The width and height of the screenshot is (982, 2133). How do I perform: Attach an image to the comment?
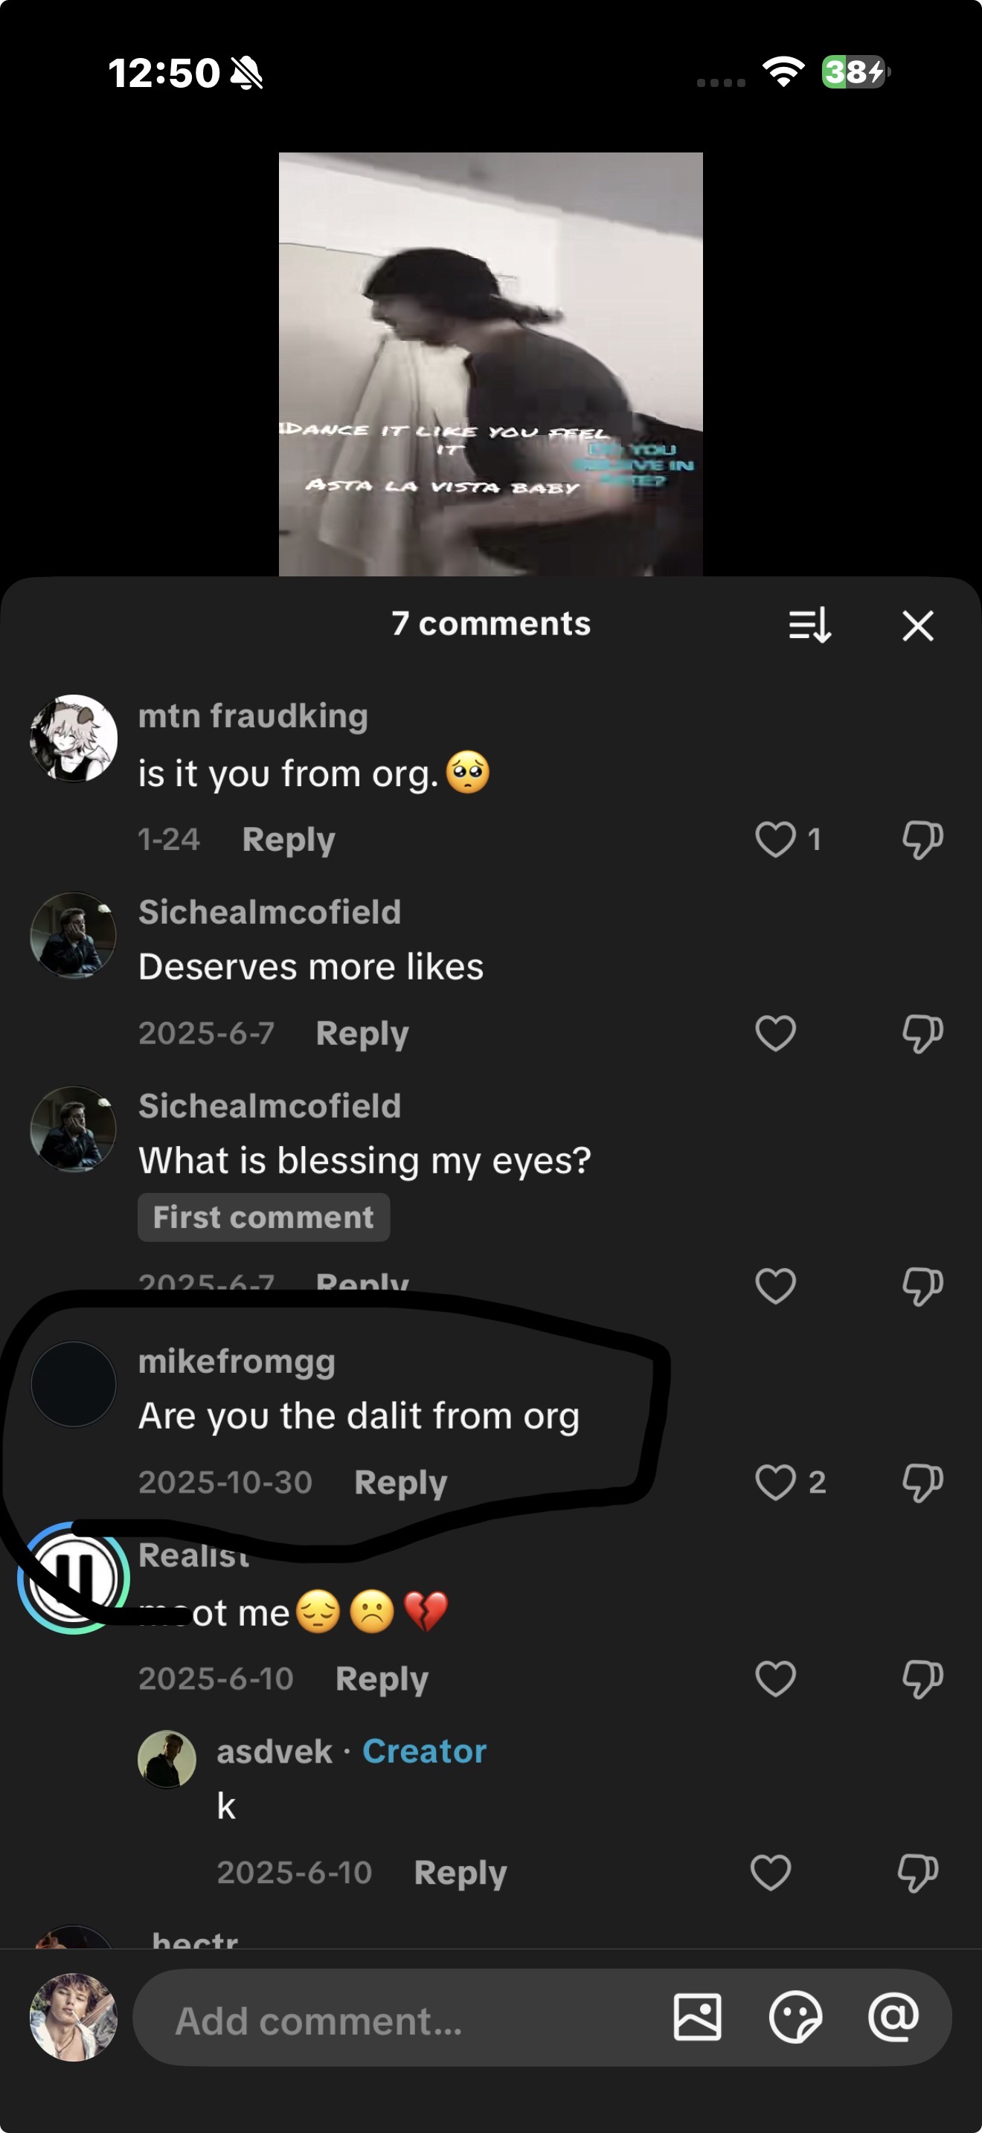697,2017
